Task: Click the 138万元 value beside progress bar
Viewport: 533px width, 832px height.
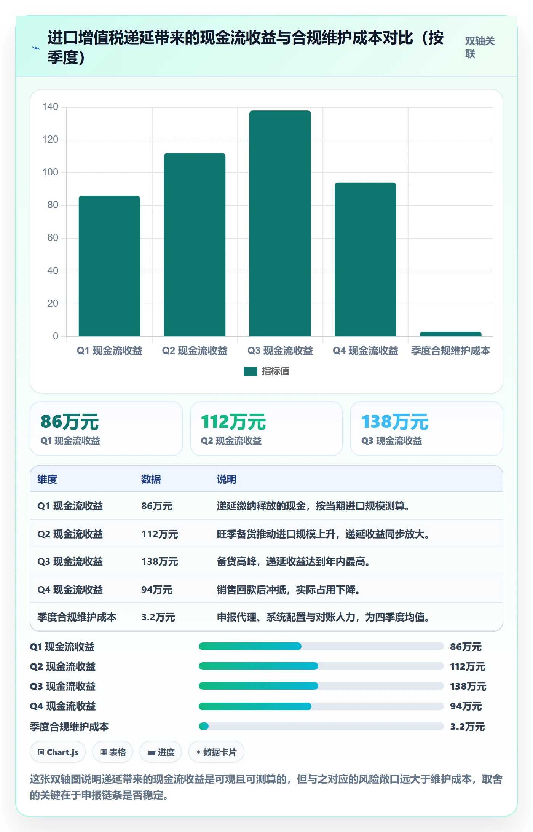Action: [468, 686]
